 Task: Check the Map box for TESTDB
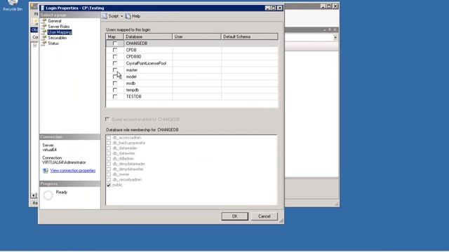(x=115, y=97)
